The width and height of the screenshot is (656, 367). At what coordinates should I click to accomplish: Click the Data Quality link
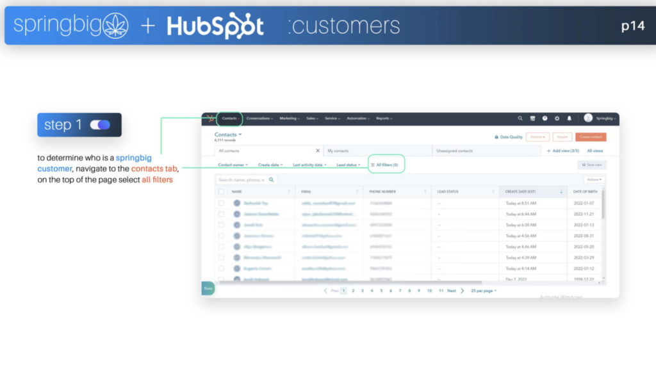click(x=508, y=137)
